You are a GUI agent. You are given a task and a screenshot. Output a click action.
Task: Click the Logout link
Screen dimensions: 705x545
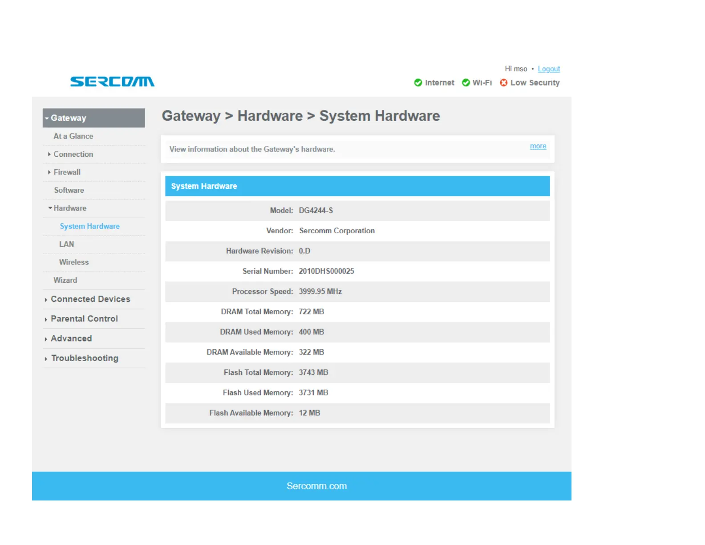pos(548,69)
